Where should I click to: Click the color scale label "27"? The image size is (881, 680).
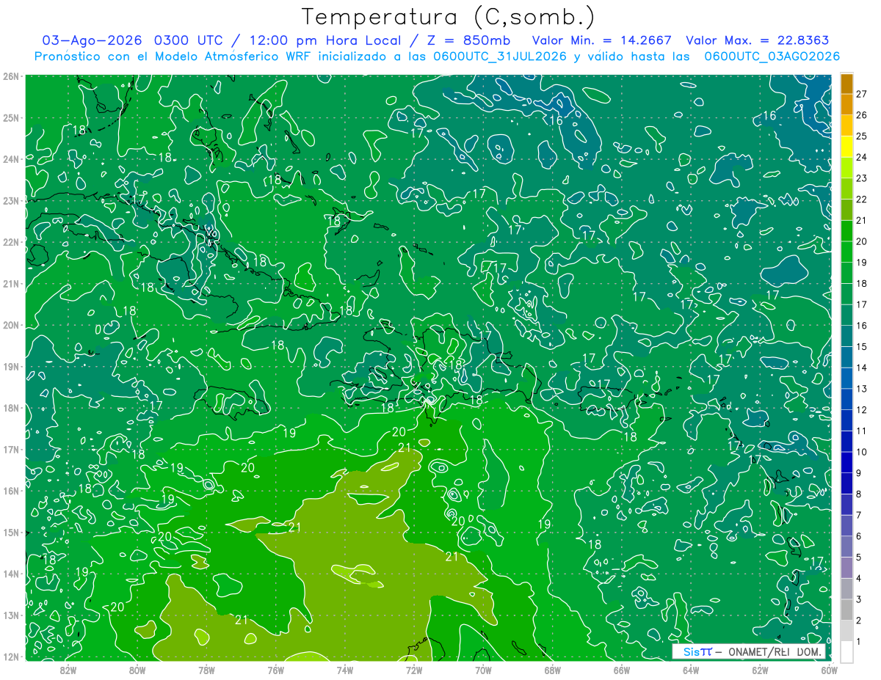click(x=862, y=95)
